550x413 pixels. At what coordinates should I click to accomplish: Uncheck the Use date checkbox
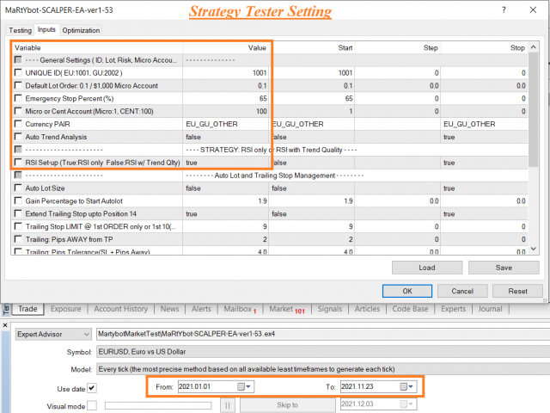92,388
